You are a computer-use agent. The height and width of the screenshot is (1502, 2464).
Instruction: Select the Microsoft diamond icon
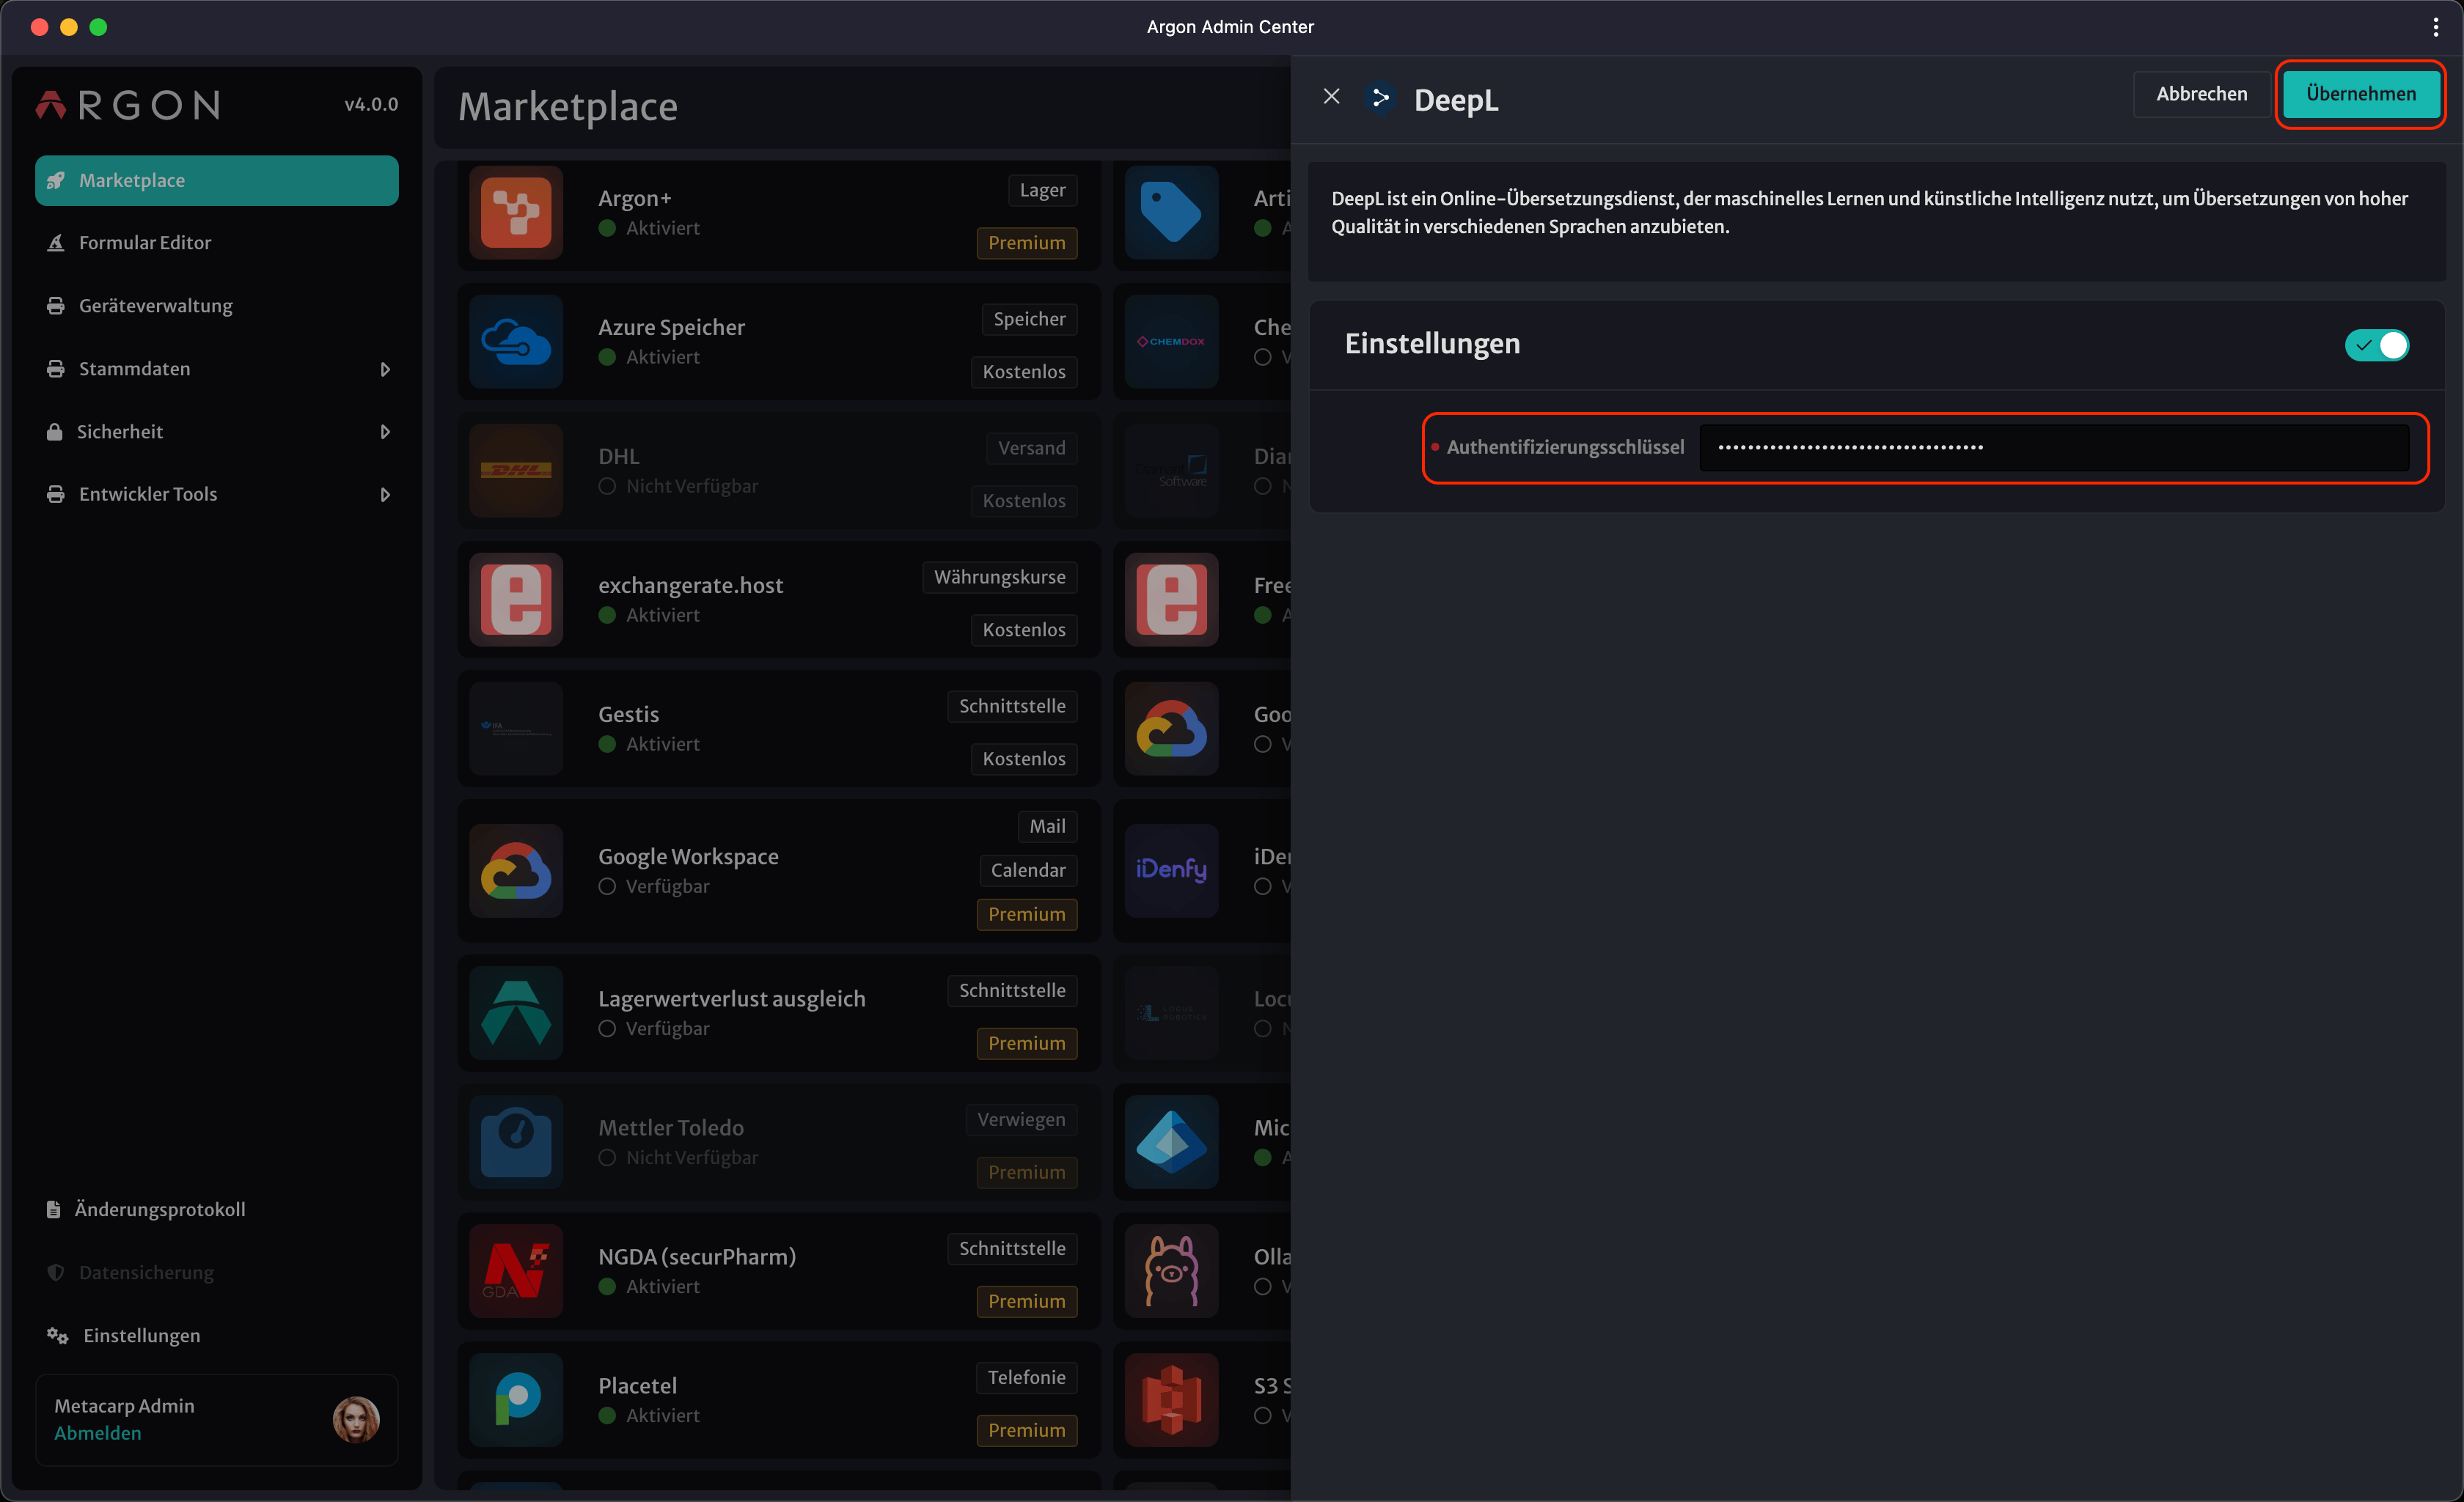coord(1171,1141)
